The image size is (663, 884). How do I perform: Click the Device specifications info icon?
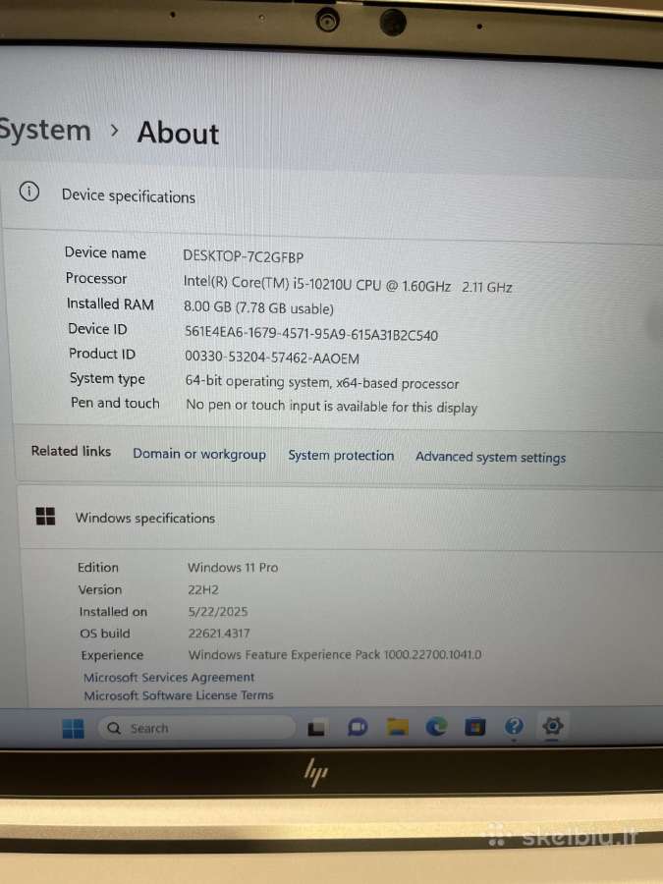pyautogui.click(x=29, y=192)
